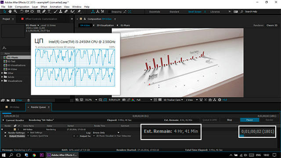The height and width of the screenshot is (158, 281).
Task: Expand the Visualizations folder in Project
Action: point(2,81)
